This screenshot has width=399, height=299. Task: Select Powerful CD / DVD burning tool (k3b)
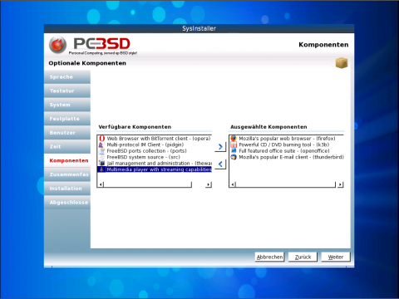pyautogui.click(x=287, y=145)
